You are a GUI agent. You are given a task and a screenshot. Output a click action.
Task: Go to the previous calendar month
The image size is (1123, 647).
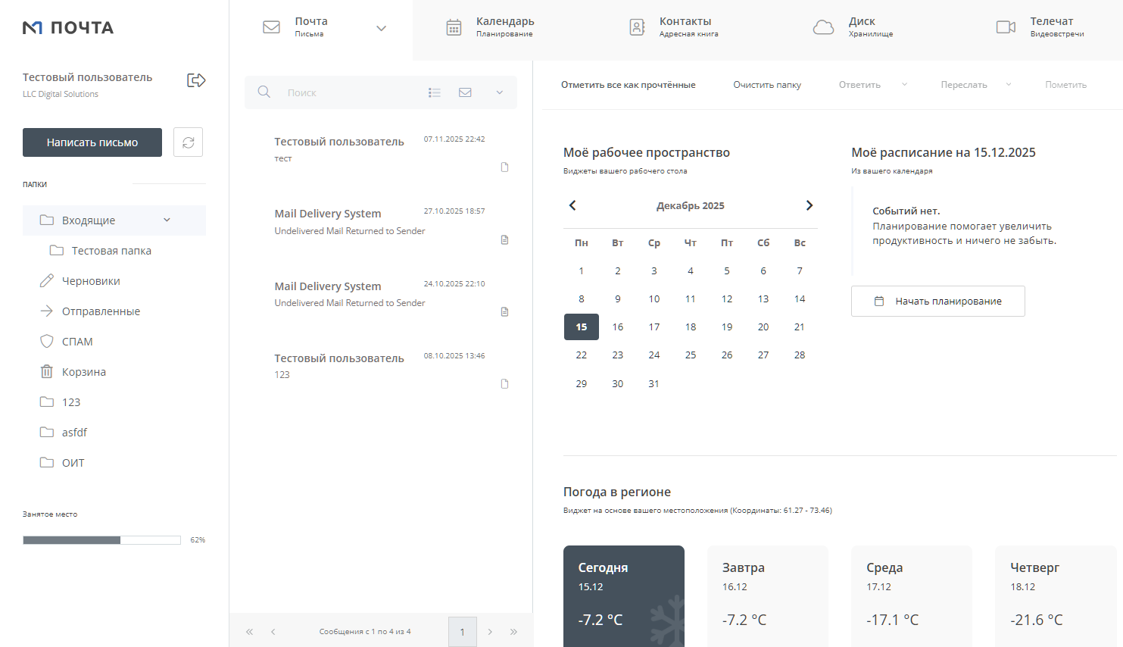572,205
